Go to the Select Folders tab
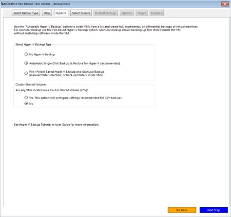 81,13
